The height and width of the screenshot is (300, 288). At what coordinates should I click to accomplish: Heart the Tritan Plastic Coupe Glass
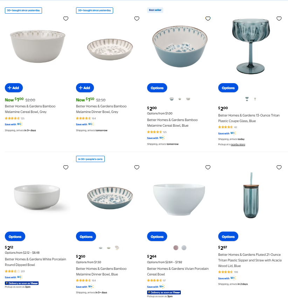click(279, 19)
